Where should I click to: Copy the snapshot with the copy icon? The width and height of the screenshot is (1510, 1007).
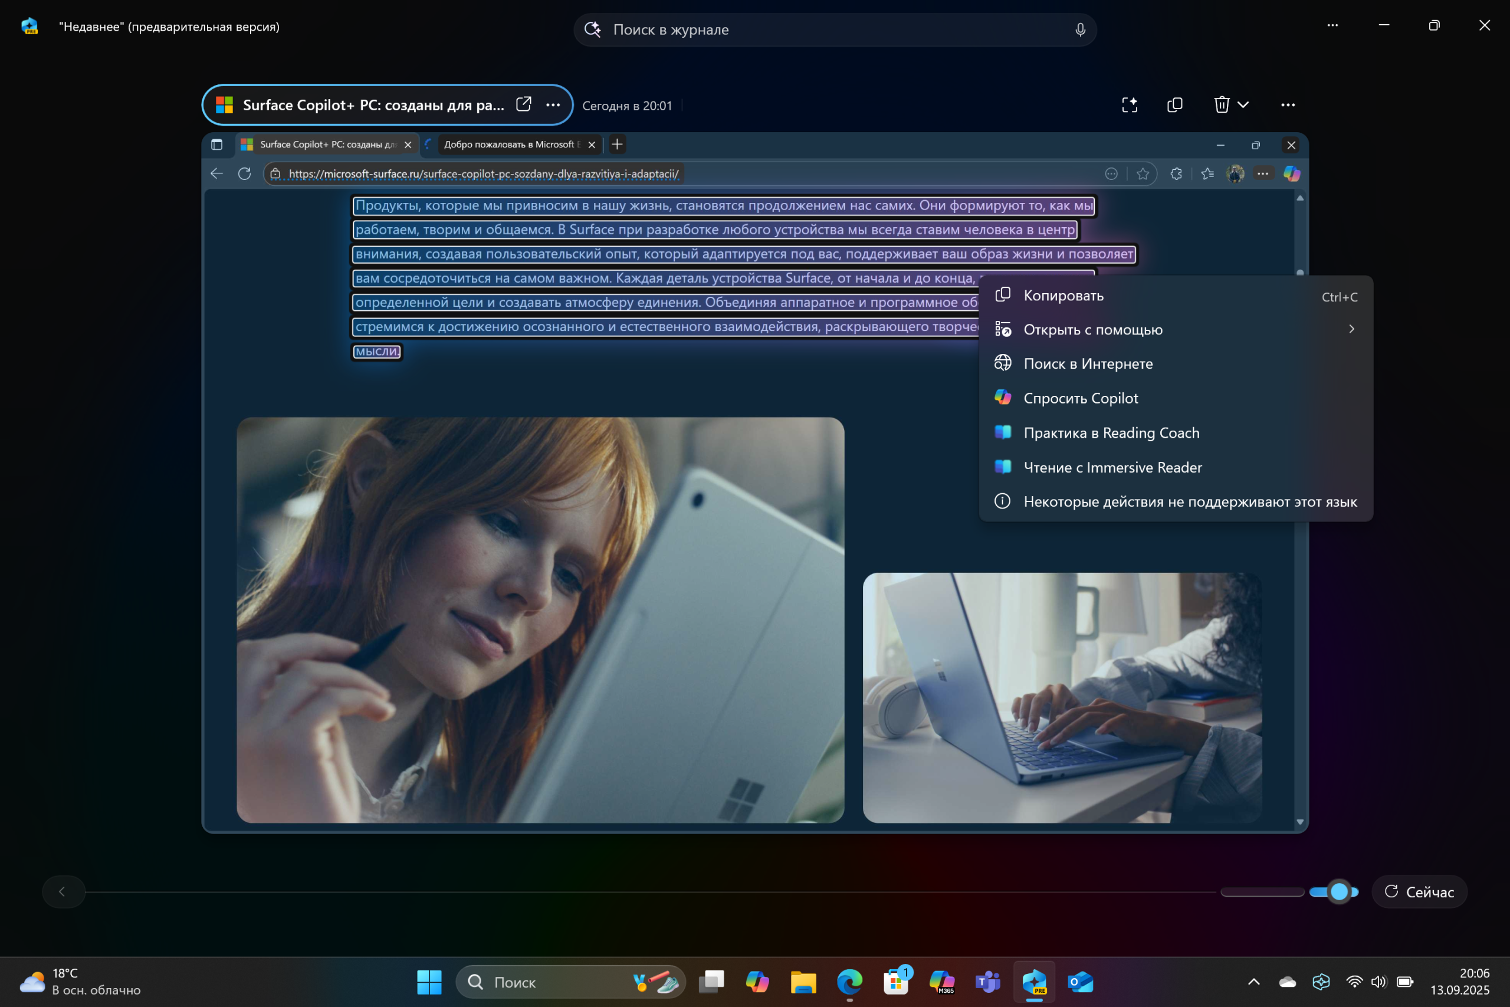[1174, 104]
